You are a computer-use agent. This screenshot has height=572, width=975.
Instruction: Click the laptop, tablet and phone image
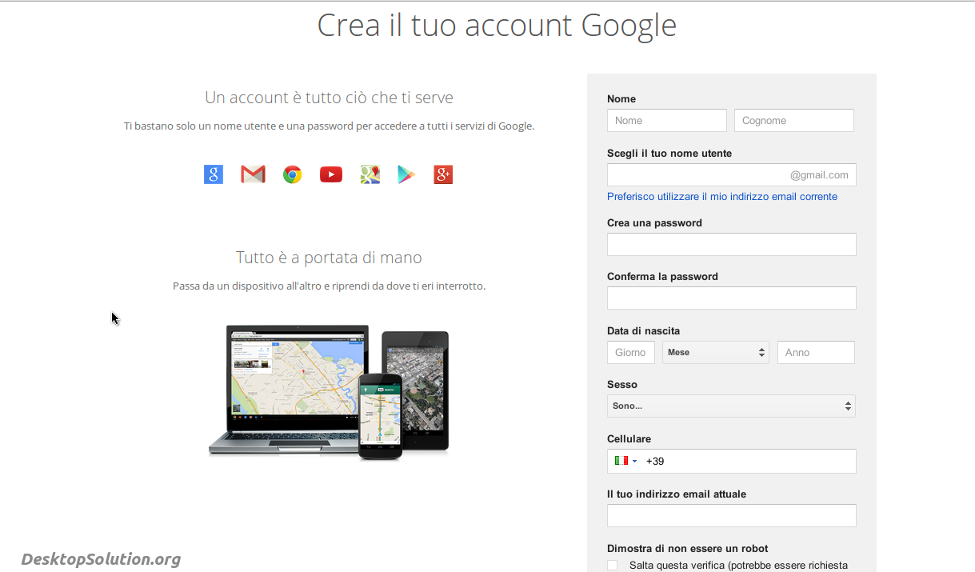coord(329,392)
